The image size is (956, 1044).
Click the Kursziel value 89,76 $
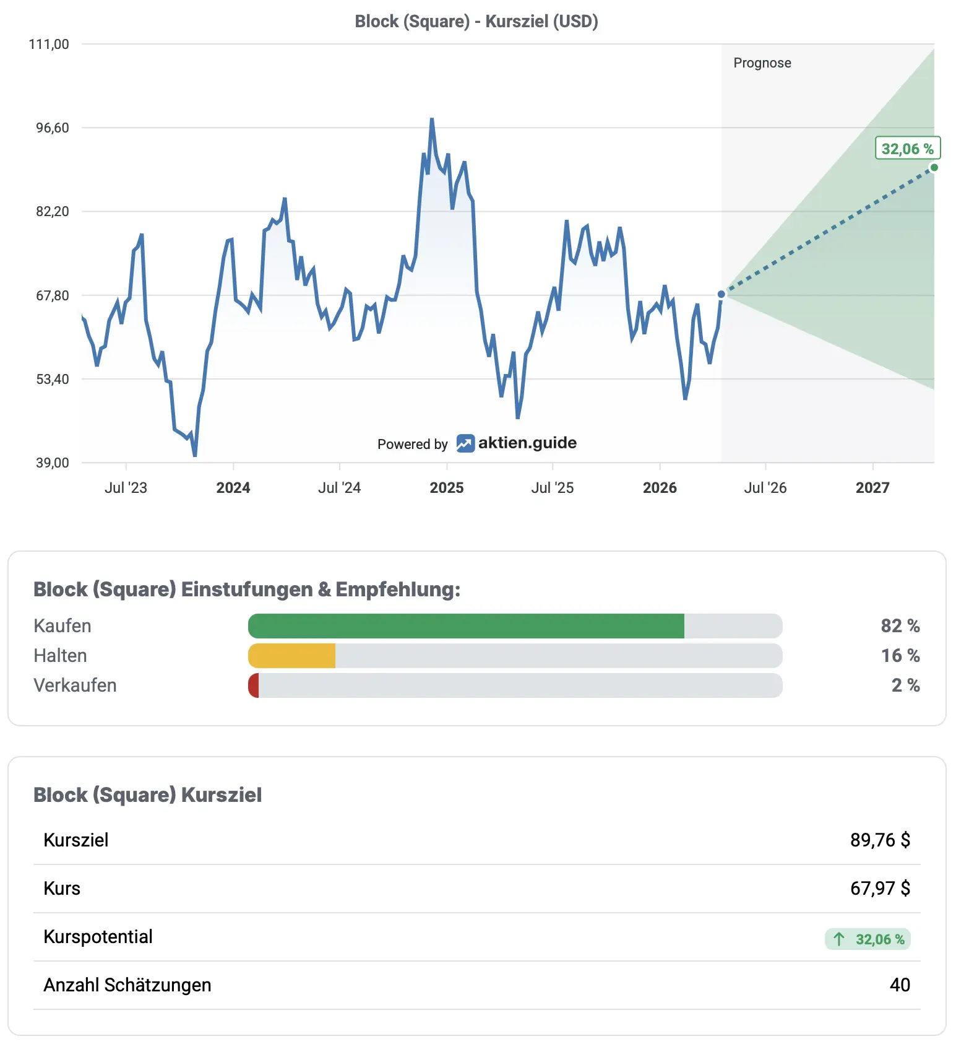coord(880,840)
